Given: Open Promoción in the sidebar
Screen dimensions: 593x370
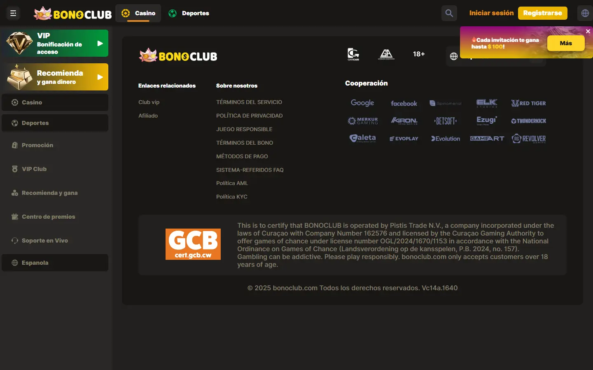Looking at the screenshot, I should click(55, 145).
